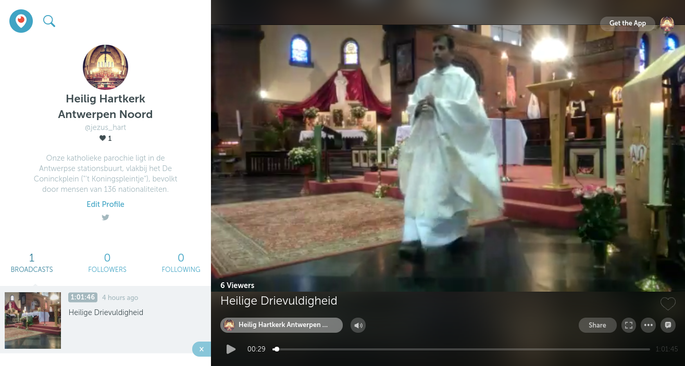Click the Share button

[x=597, y=325]
